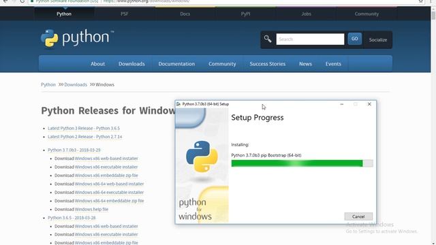
Task: Open the About menu
Action: [x=97, y=64]
